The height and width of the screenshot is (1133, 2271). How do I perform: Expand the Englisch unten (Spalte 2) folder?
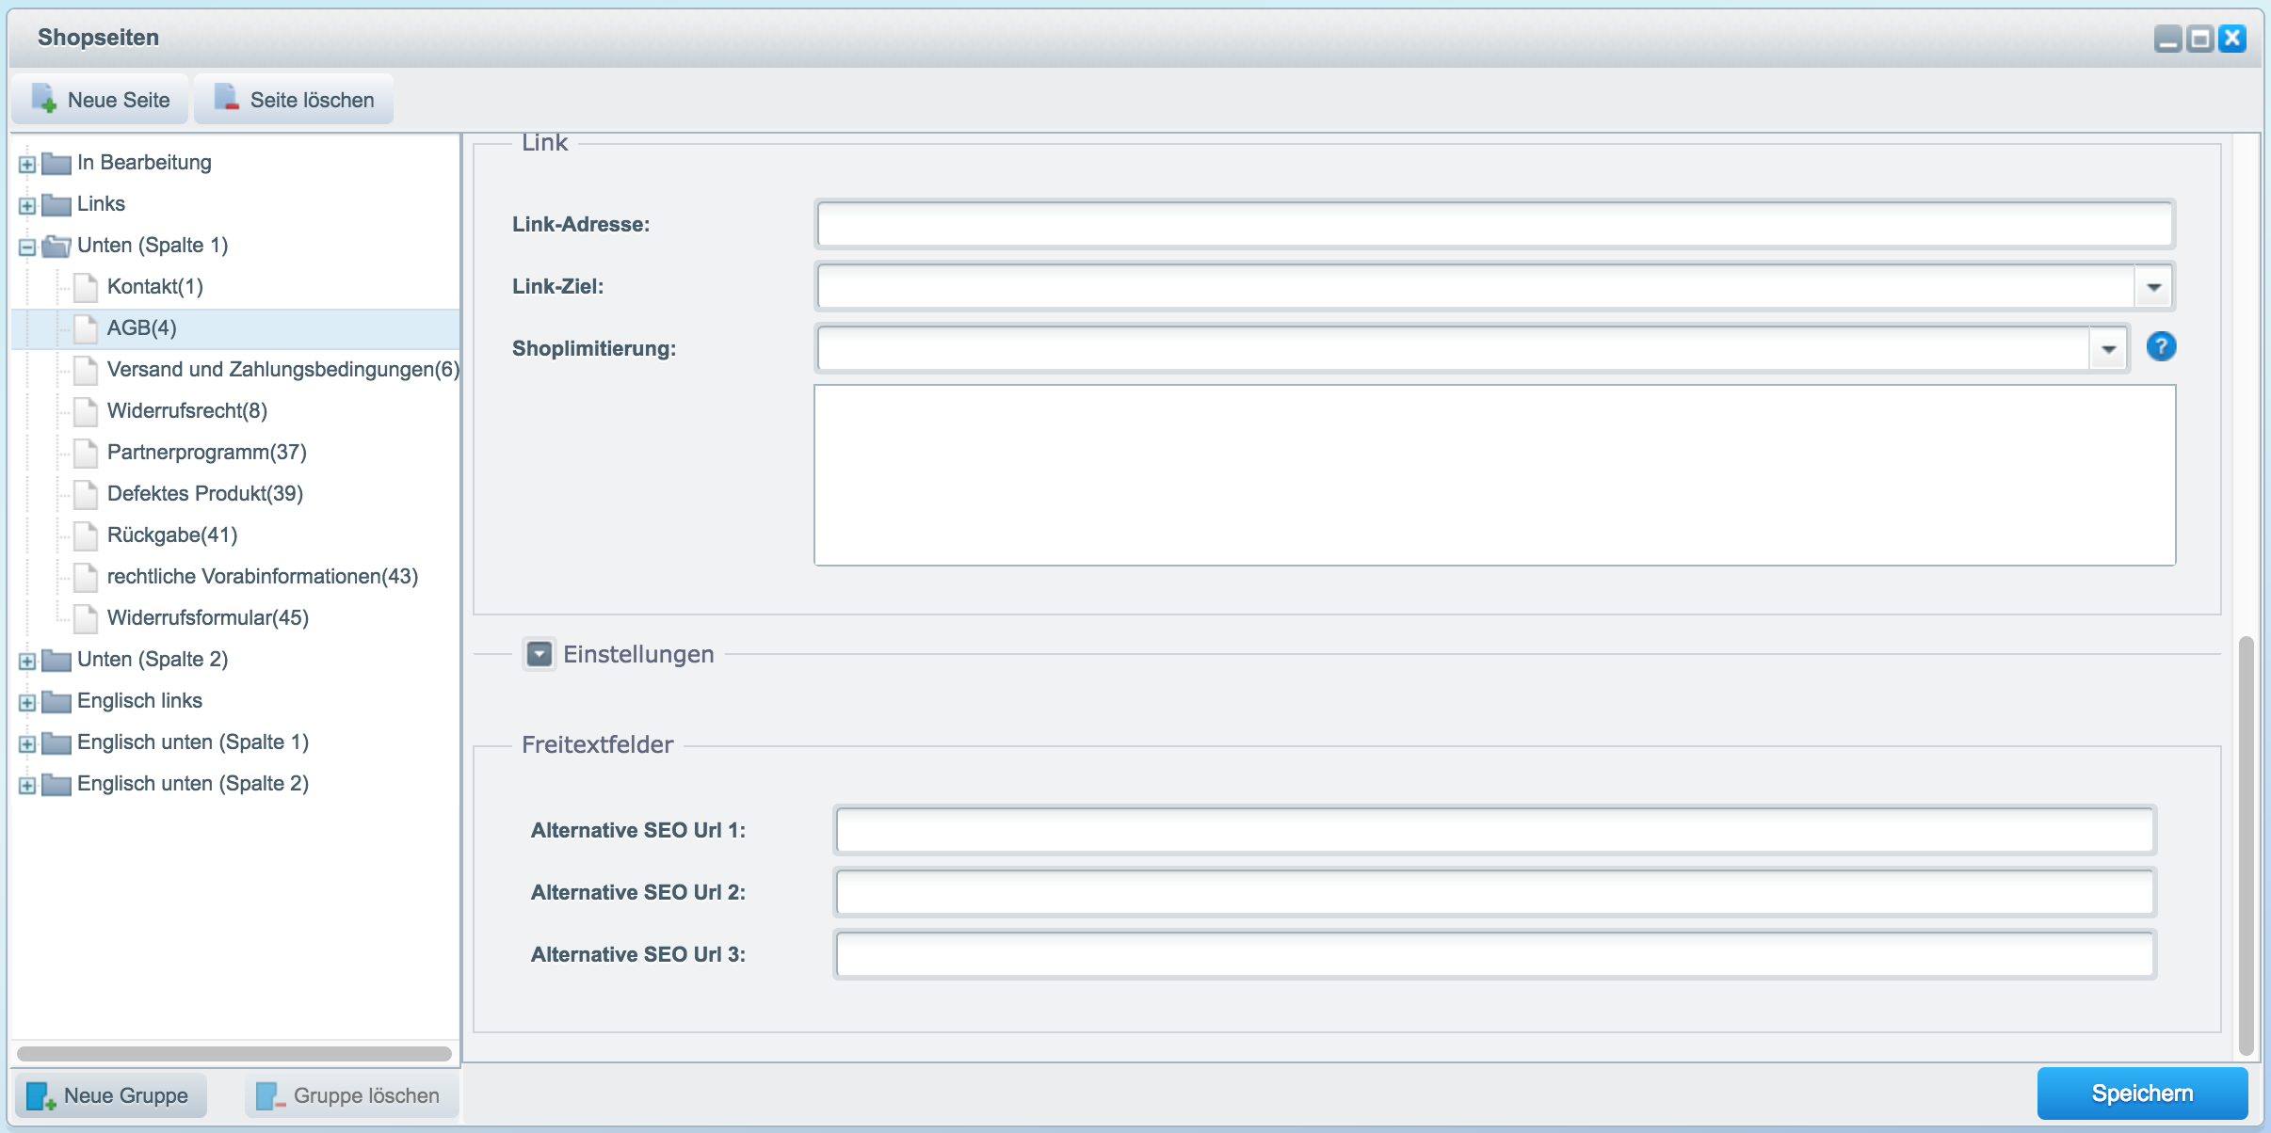pyautogui.click(x=27, y=786)
